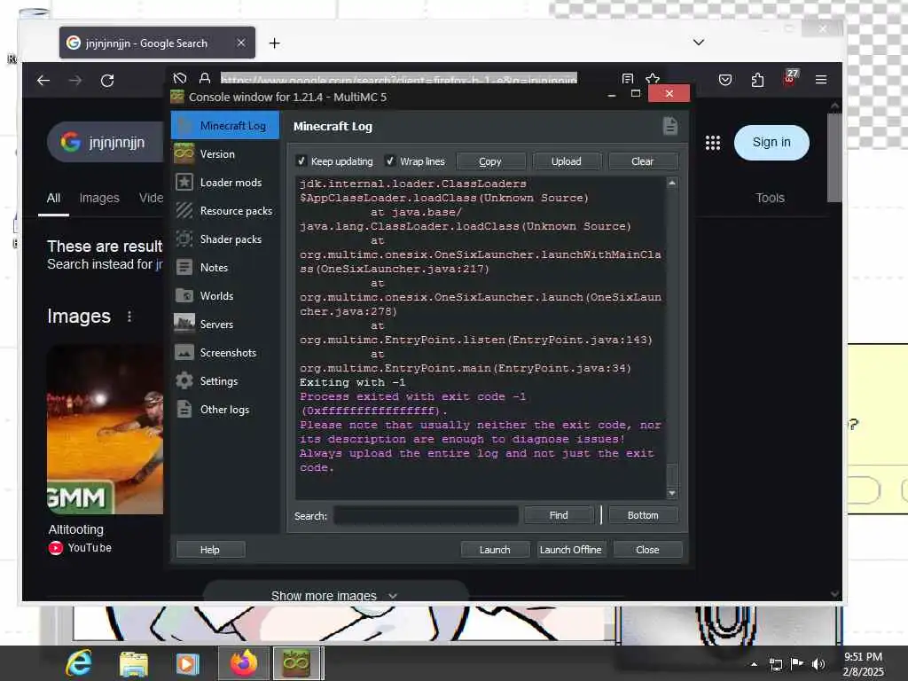Toggle the Keep updating checkbox
The image size is (908, 681).
point(301,161)
